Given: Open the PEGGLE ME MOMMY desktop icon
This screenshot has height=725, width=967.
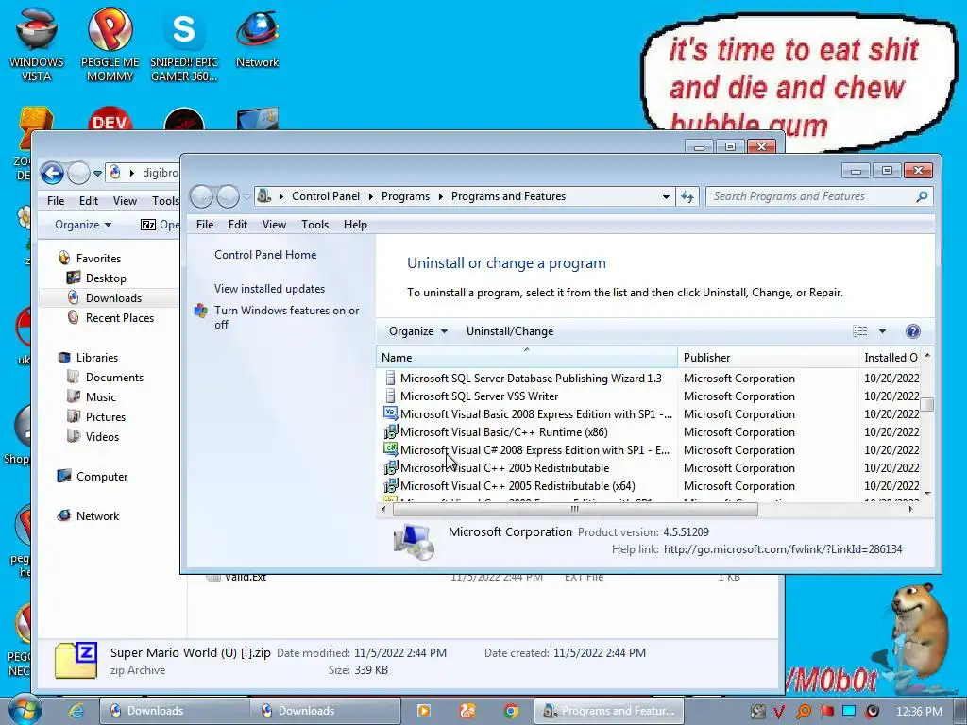Looking at the screenshot, I should point(110,43).
